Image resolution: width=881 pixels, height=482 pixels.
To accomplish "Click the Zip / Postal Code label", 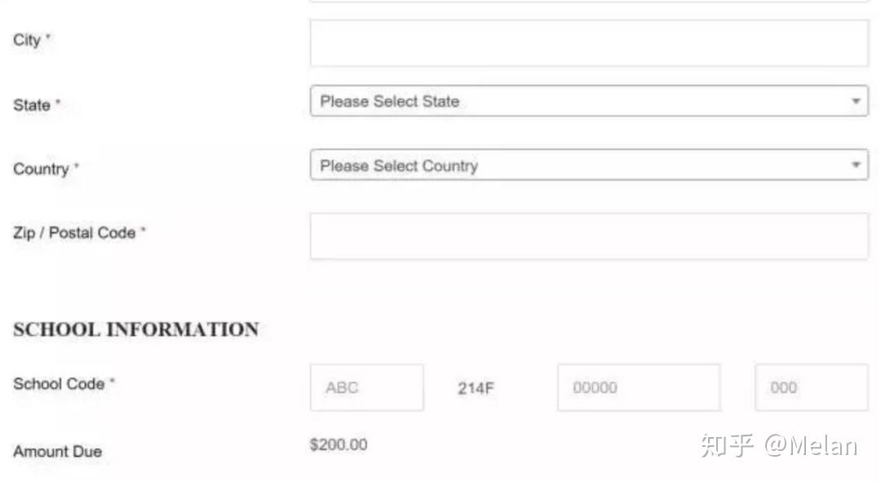I will tap(74, 233).
